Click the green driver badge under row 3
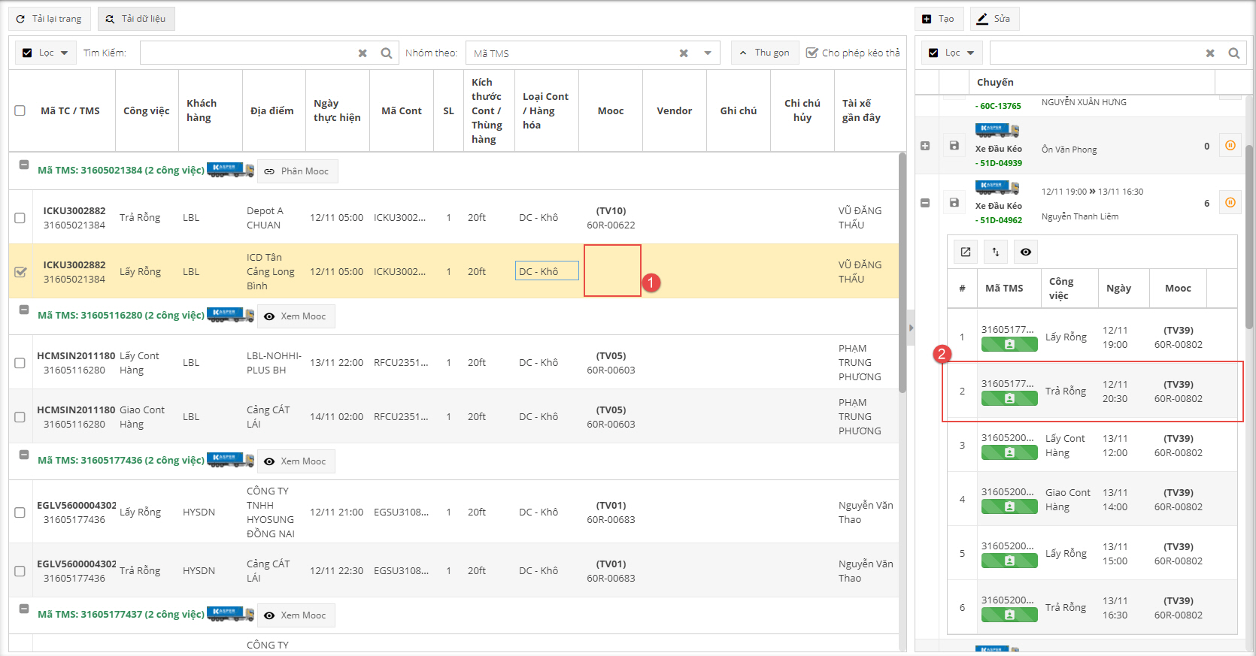1256x656 pixels. 1009,452
